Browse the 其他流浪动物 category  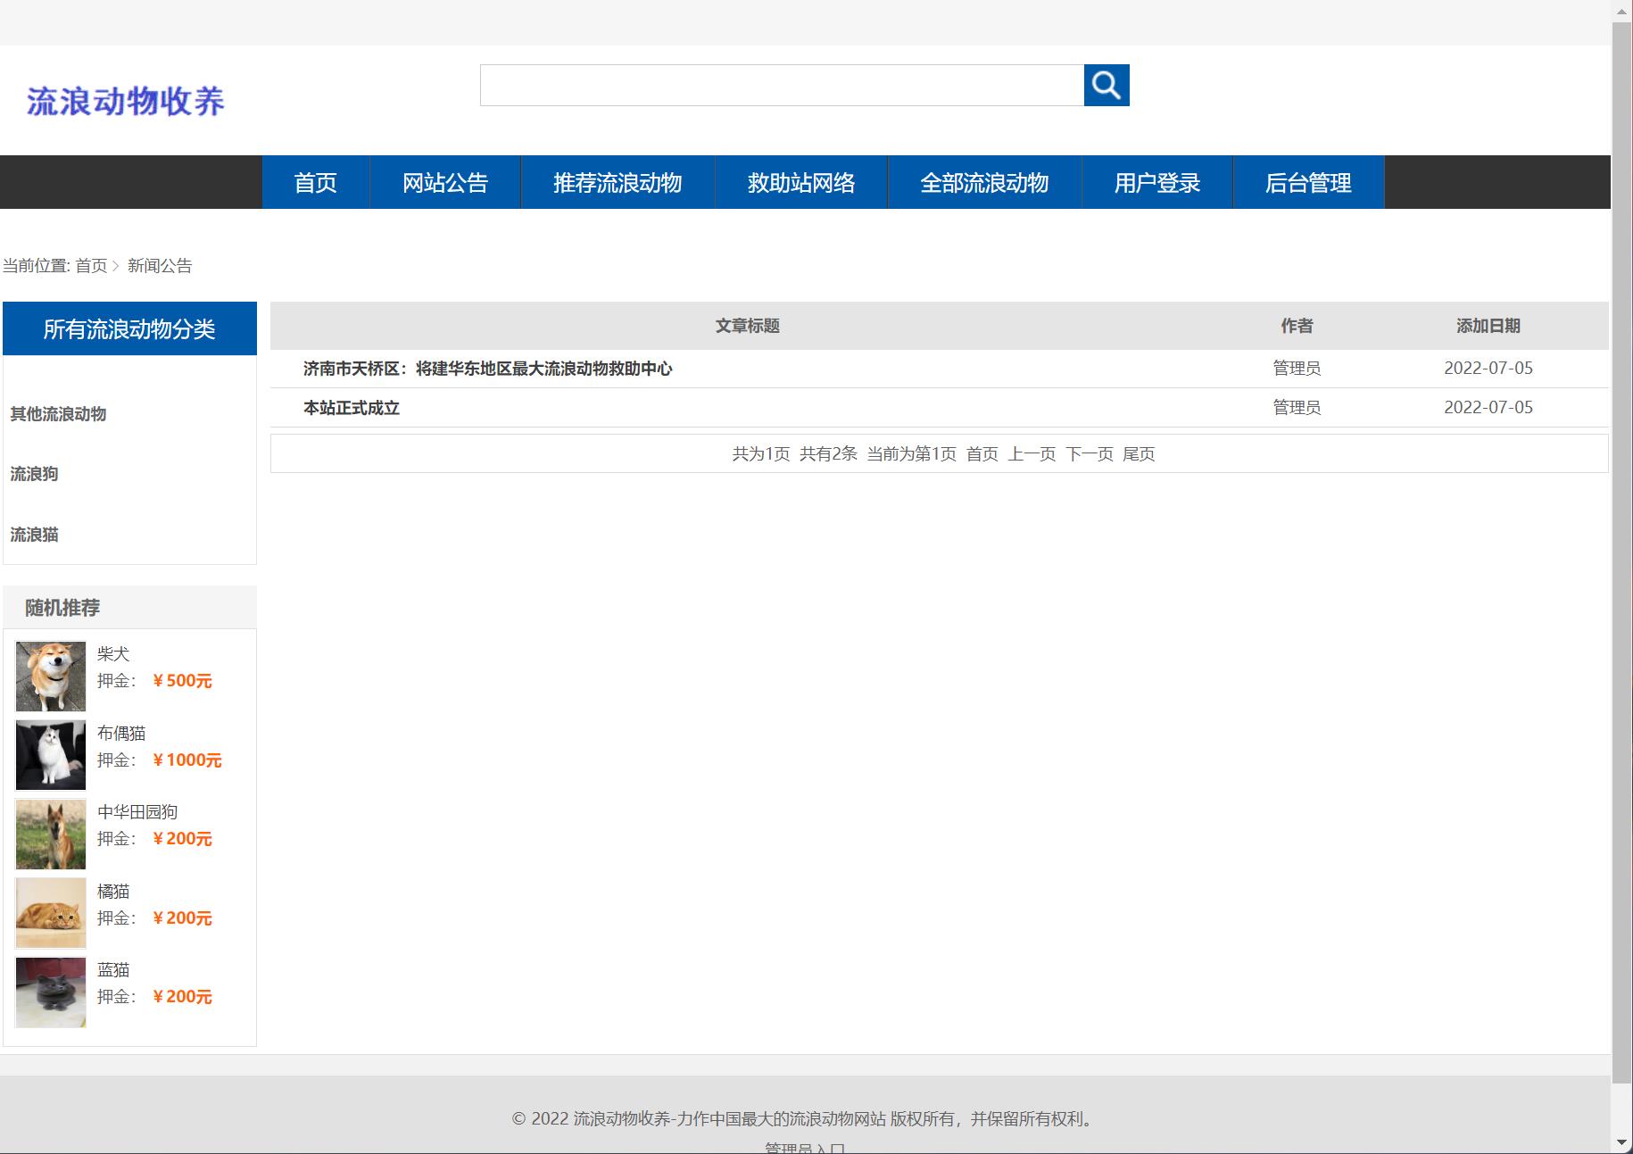(57, 414)
